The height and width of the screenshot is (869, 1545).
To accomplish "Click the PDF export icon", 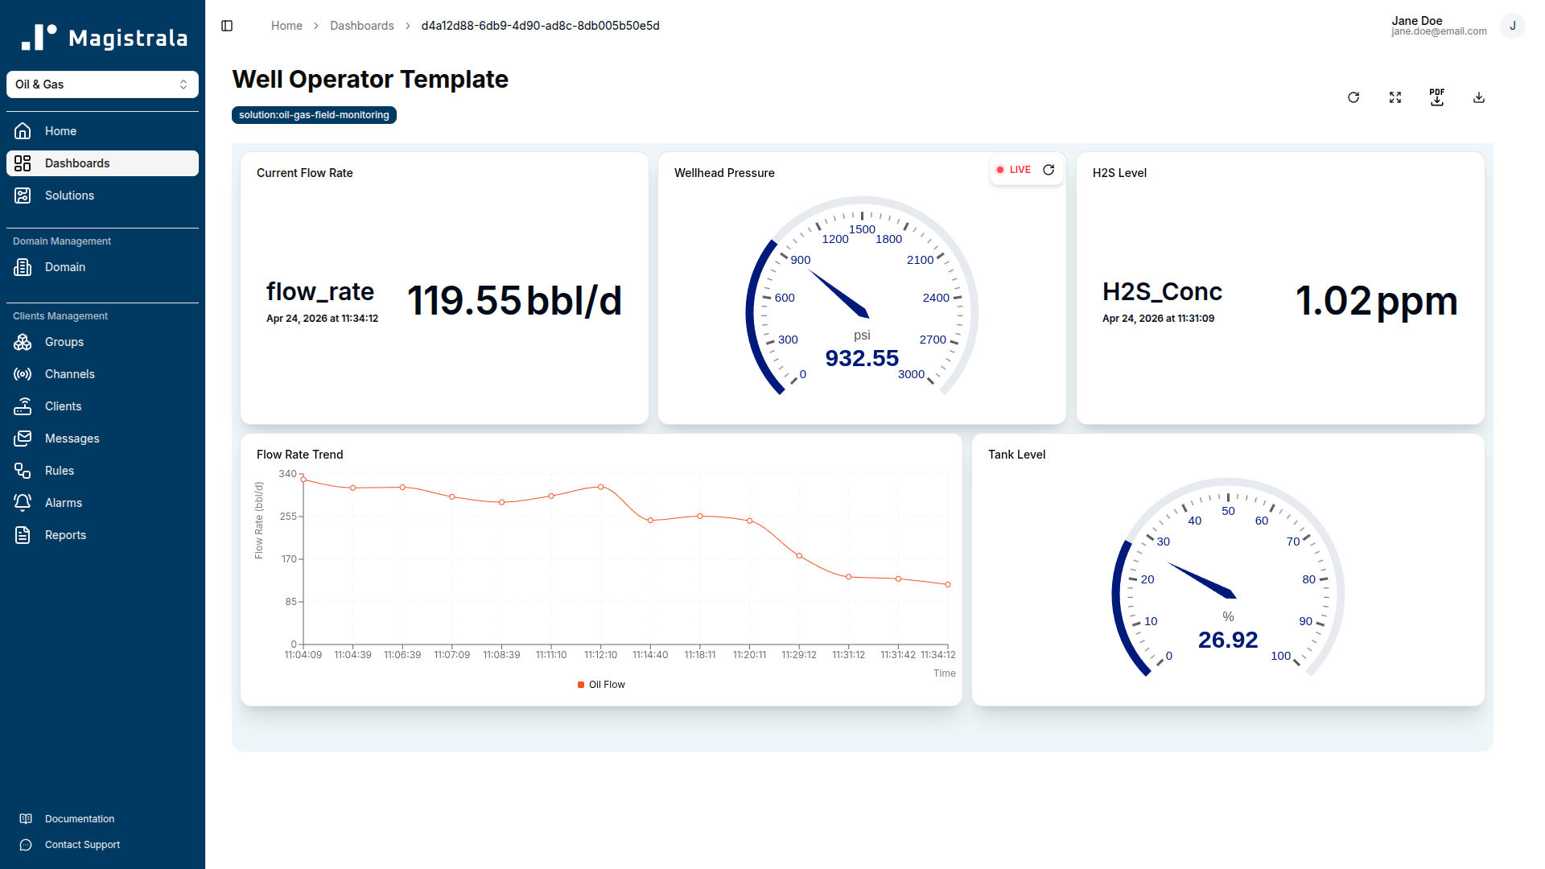I will pos(1437,97).
